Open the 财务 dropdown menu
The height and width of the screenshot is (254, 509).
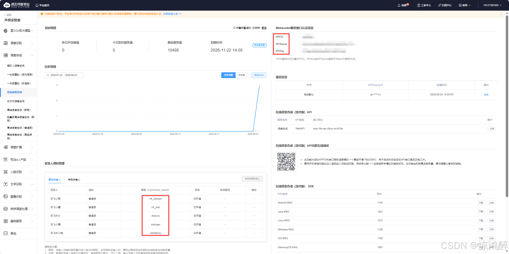coord(465,5)
